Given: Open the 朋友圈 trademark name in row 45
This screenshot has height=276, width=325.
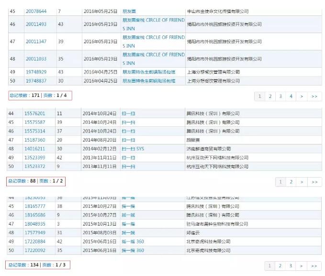Looking at the screenshot, I should pos(129,11).
